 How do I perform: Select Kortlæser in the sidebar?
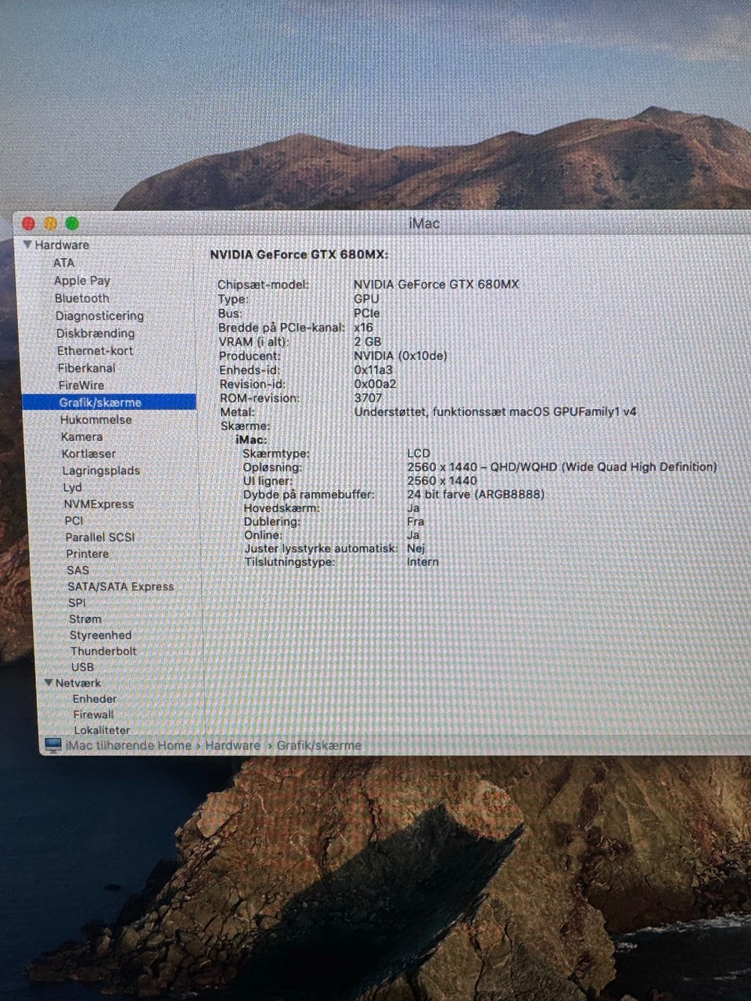[88, 454]
